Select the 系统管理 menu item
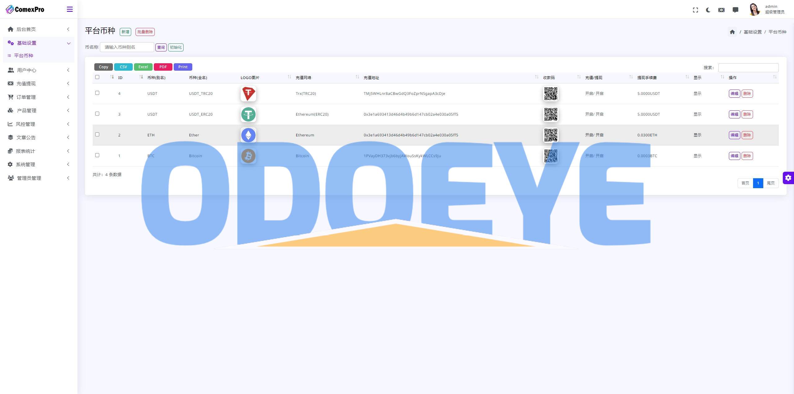Viewport: 794px width, 394px height. pos(38,164)
